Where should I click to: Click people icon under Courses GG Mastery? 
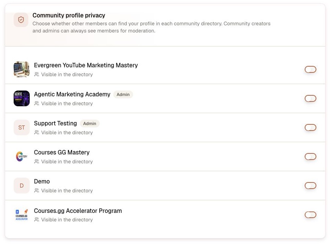click(x=37, y=162)
